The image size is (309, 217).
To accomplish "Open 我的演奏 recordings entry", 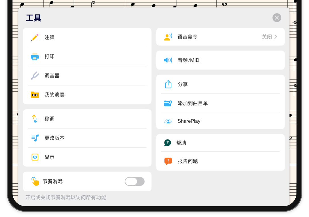I will coord(87,95).
